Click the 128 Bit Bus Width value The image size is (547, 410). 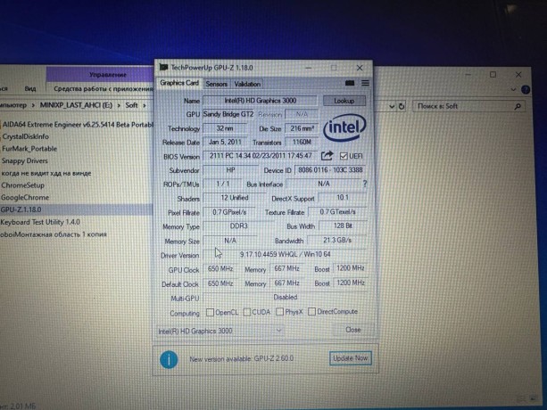(x=343, y=225)
